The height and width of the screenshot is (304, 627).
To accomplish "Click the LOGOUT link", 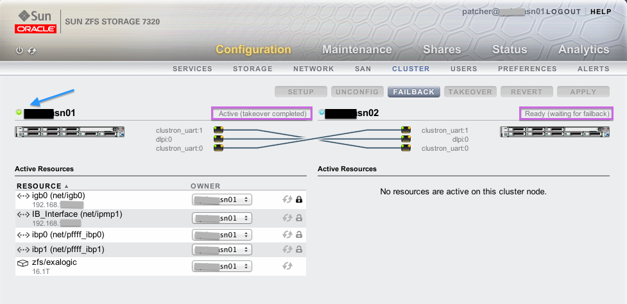I will point(563,12).
